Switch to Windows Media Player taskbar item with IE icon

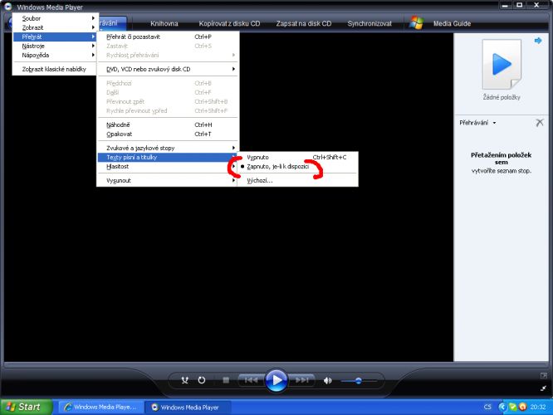(x=100, y=407)
